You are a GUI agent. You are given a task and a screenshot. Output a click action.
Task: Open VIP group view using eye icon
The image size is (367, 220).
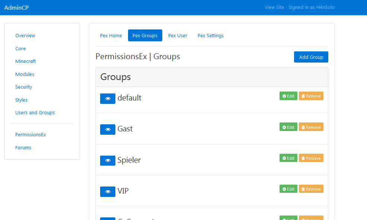click(108, 192)
